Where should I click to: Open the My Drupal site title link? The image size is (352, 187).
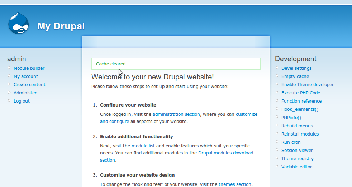tap(61, 26)
